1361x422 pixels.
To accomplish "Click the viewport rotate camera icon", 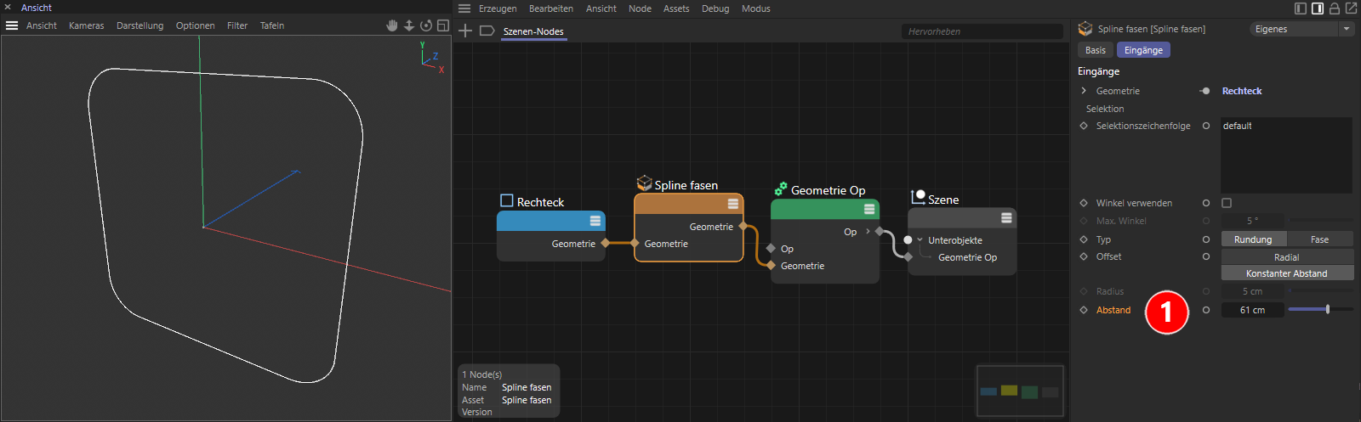I will click(426, 25).
